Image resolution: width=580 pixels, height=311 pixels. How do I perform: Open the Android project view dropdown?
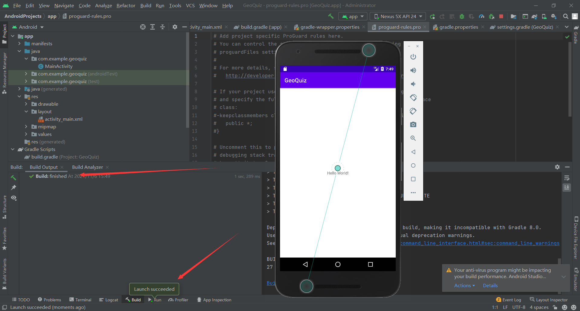coord(28,27)
